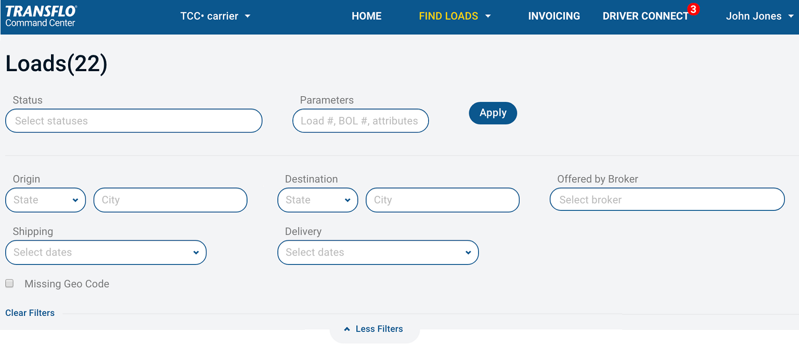Click the Parameters Load # input field
Image resolution: width=799 pixels, height=359 pixels.
[x=360, y=121]
